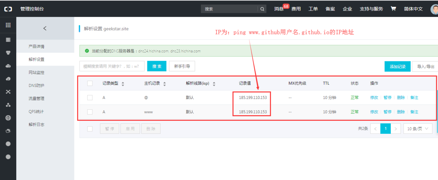Open the cloud upload sidebar icon

coord(8,79)
